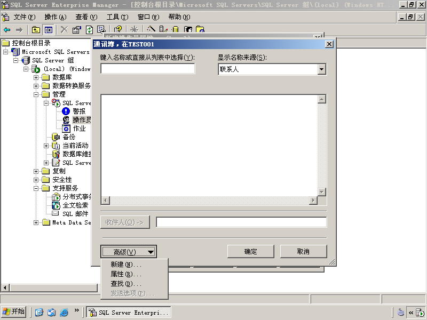
Task: Click SQL Server Enterprise Manager taskbar button
Action: tap(129, 312)
